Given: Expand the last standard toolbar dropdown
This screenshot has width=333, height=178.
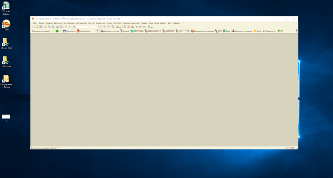Looking at the screenshot, I should (152, 27).
